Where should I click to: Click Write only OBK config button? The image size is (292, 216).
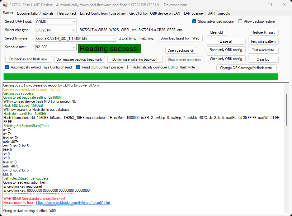coord(226,59)
